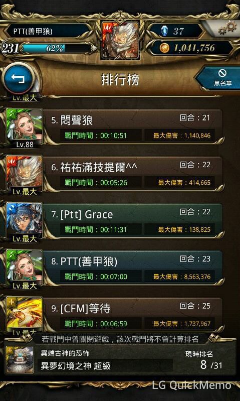Select ranking row 9. [CFM]等待
240x401 pixels.
point(133,315)
